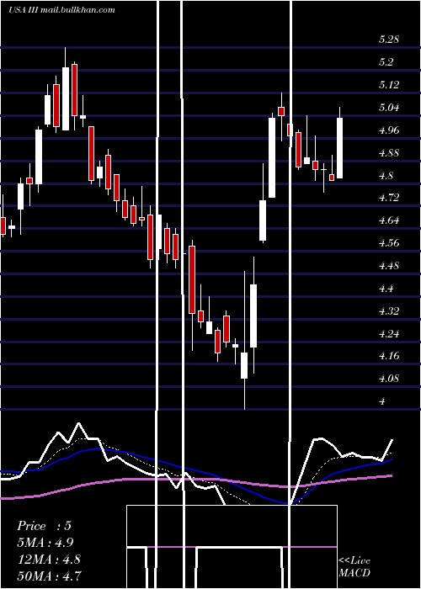
Task: Click the 5MA : 4.9 readout
Action: [45, 543]
